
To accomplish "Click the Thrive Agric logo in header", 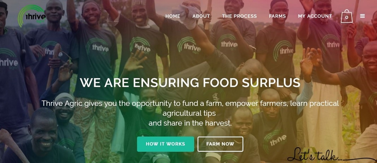I will tap(32, 16).
